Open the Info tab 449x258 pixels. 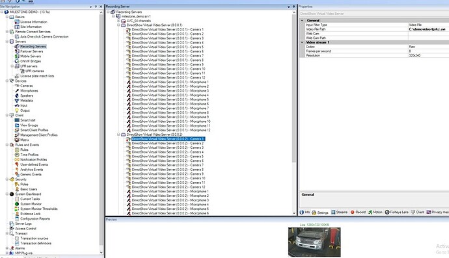pyautogui.click(x=305, y=213)
